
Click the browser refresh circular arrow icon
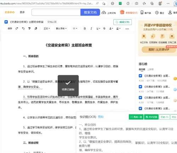click(x=128, y=4)
